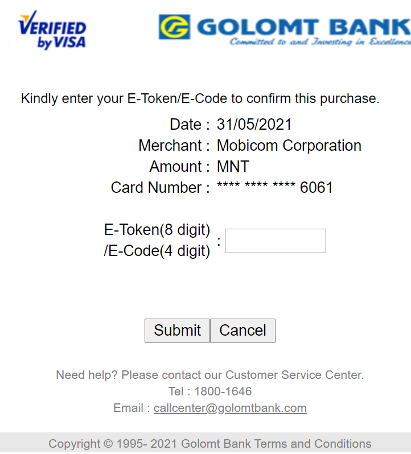The image size is (411, 454).
Task: Click the E-Token(8 digit) label
Action: coord(157,230)
